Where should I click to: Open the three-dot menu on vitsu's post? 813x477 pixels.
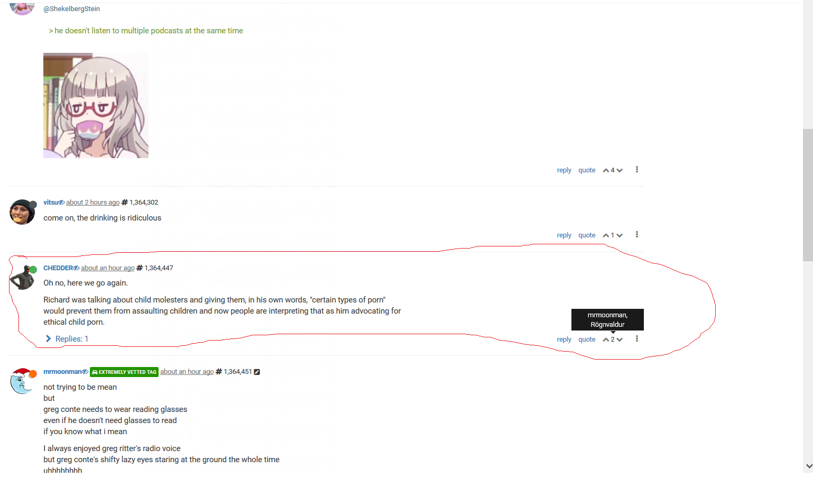coord(637,235)
